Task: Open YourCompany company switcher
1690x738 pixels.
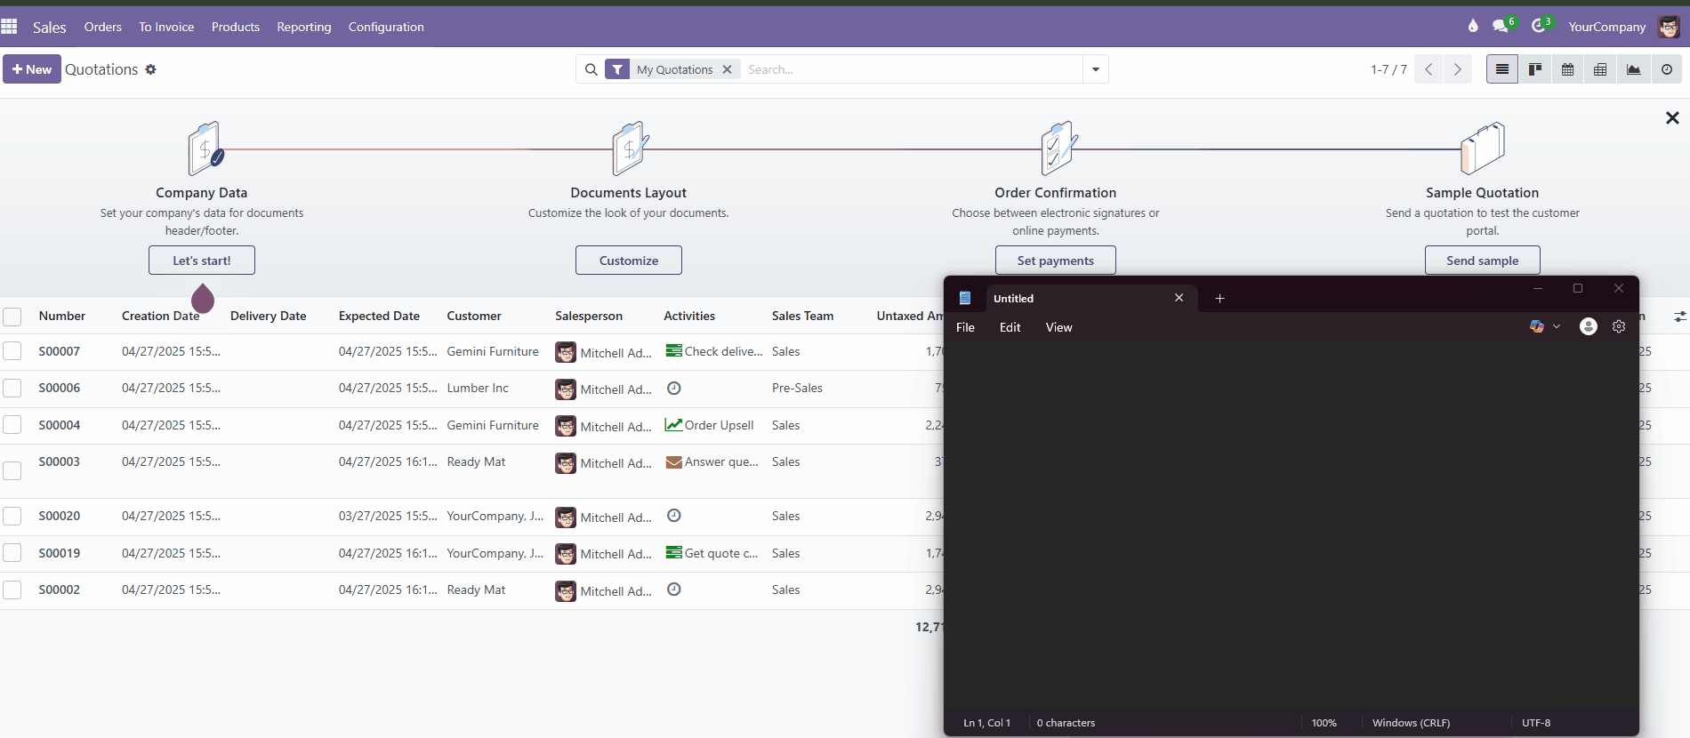Action: 1606,27
